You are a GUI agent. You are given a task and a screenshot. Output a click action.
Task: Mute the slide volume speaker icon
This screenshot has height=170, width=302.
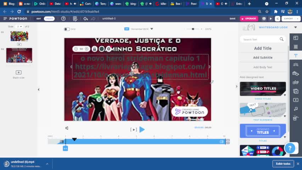tap(67, 128)
